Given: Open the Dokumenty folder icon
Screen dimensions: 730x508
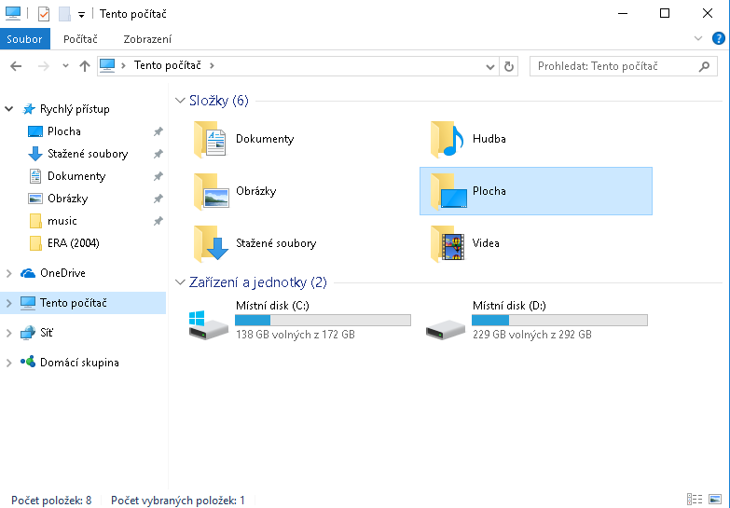Looking at the screenshot, I should 210,139.
